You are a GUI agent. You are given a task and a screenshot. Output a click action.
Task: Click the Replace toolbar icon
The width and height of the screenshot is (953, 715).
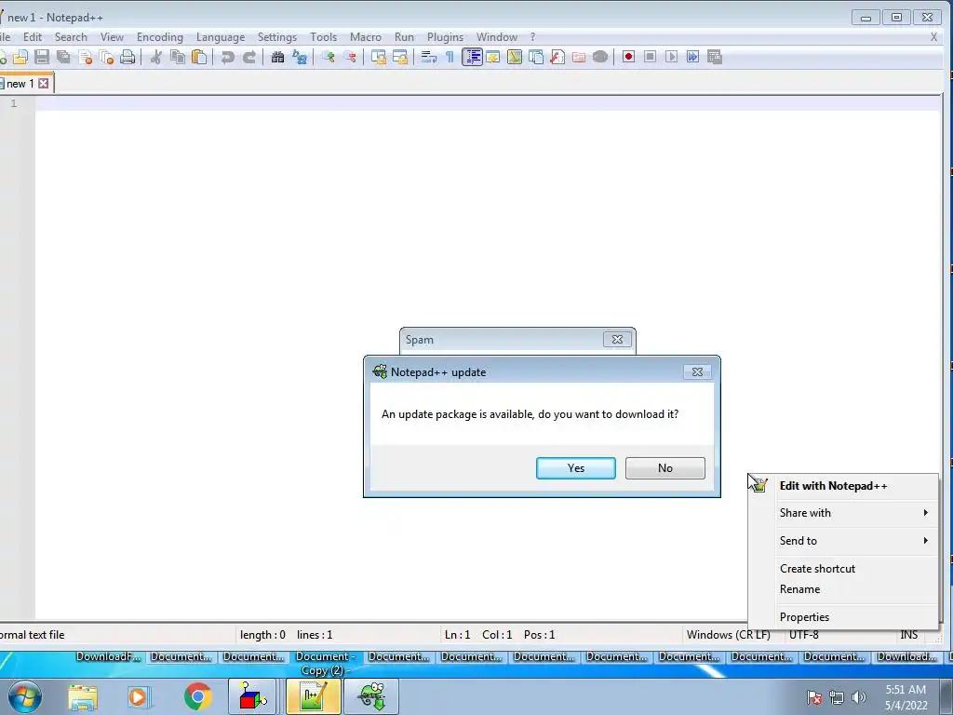(299, 57)
